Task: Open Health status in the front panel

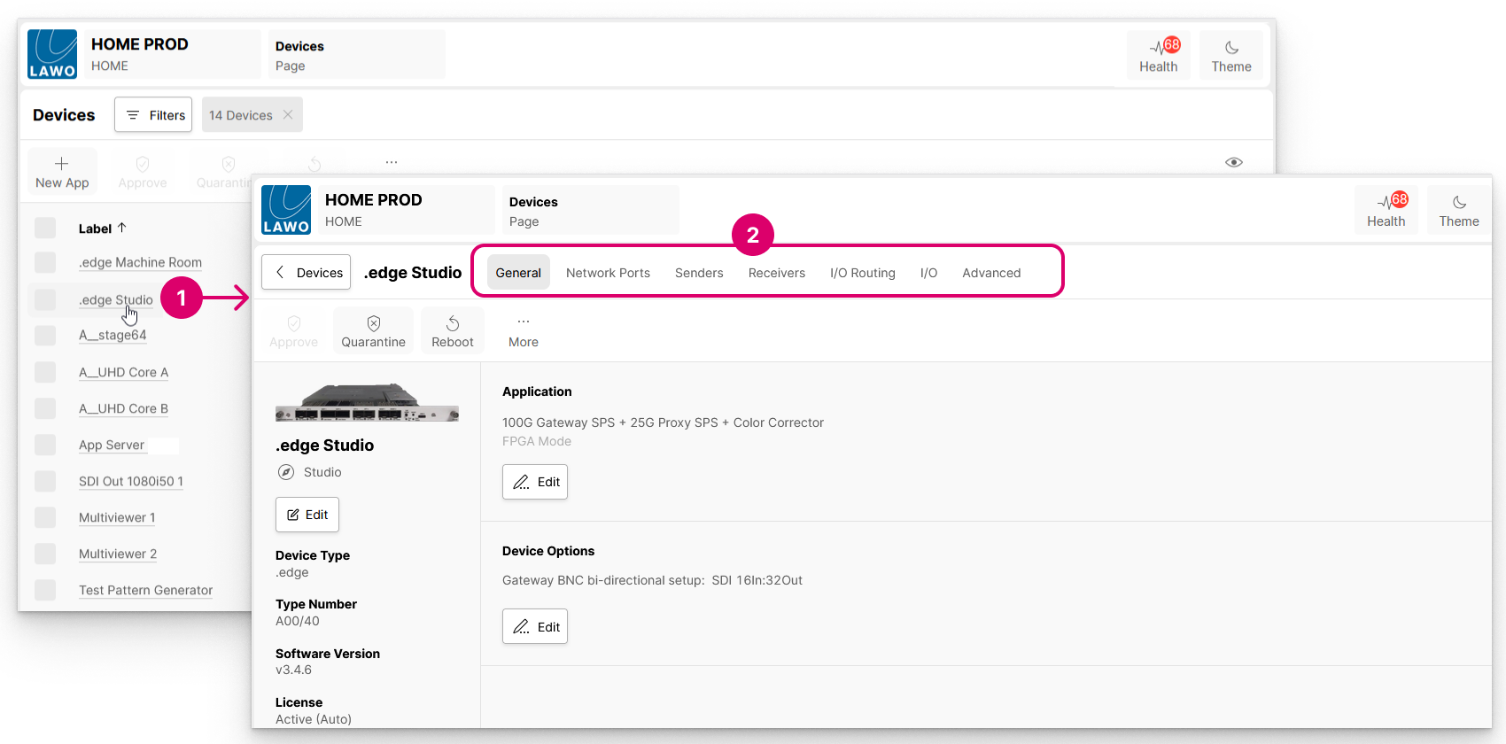Action: click(1386, 211)
